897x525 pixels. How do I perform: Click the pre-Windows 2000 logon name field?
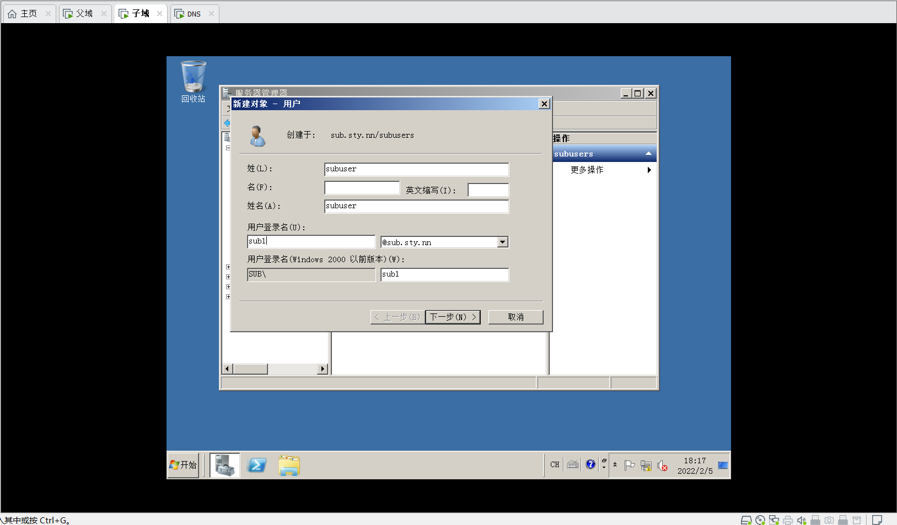tap(444, 274)
